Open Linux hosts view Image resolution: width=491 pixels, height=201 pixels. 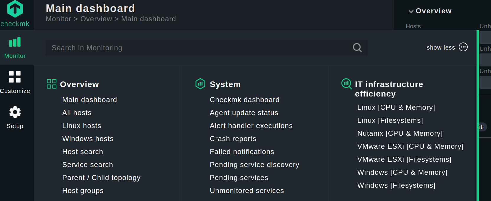click(82, 126)
